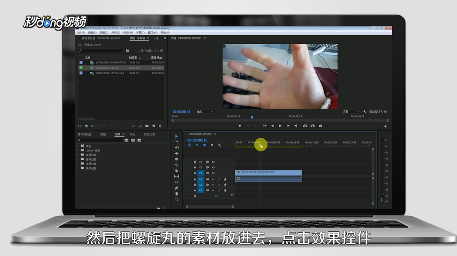Toggle V3 track output eye
Viewport: 457px width, 256px height.
[213, 162]
